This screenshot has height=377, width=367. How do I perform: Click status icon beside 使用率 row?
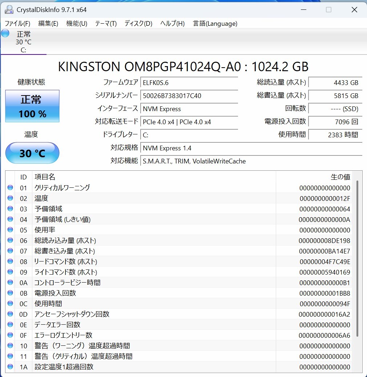click(x=10, y=230)
